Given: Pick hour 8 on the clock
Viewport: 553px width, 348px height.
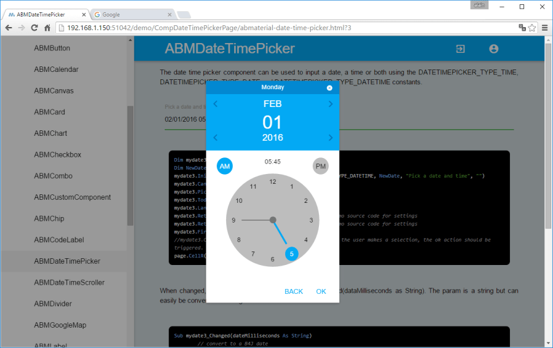Looking at the screenshot, I should [239, 240].
